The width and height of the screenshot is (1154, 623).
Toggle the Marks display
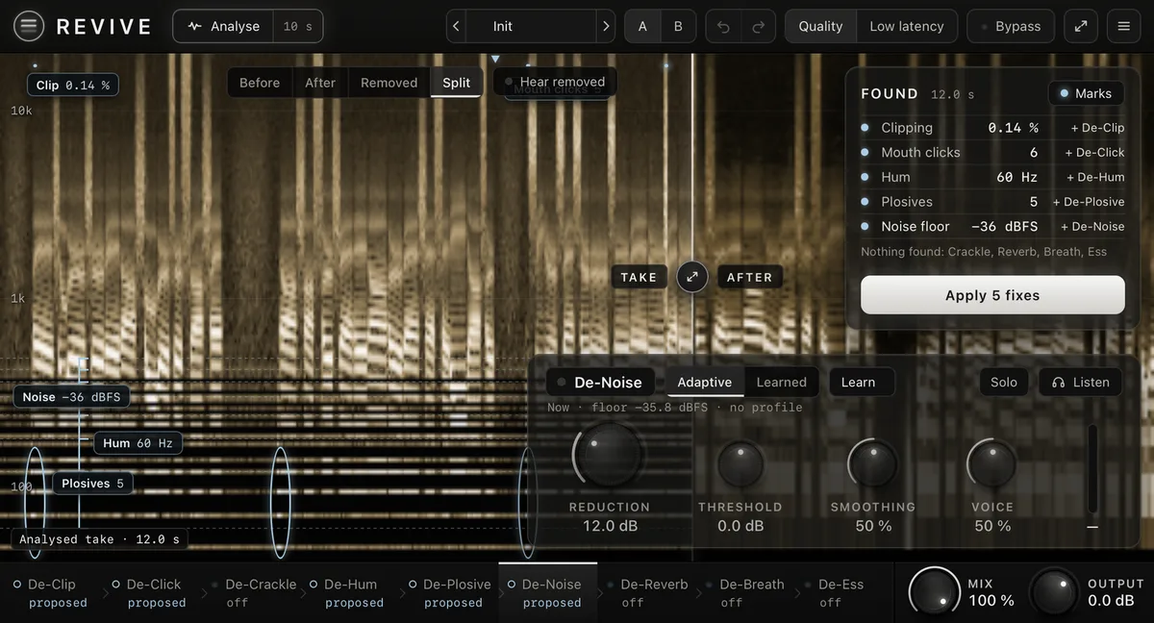click(1085, 93)
